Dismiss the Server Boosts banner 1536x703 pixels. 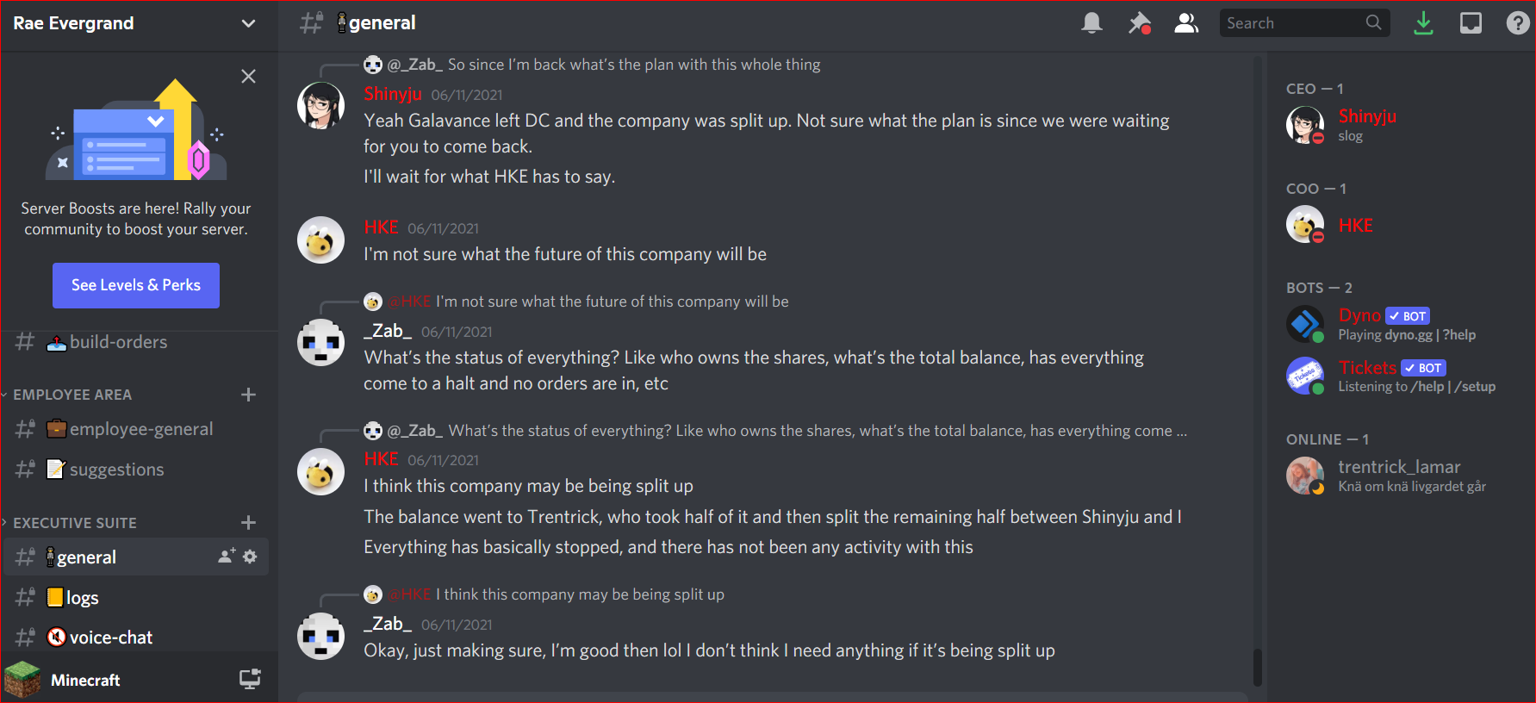(248, 76)
